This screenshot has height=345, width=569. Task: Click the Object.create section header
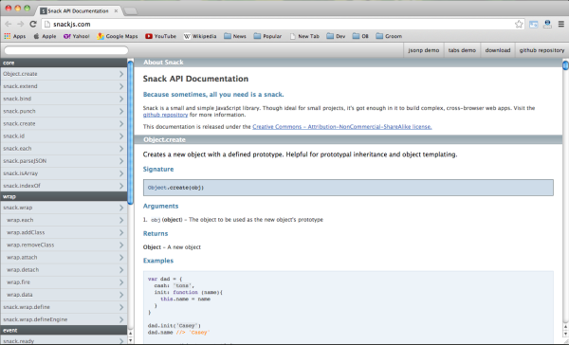(348, 139)
